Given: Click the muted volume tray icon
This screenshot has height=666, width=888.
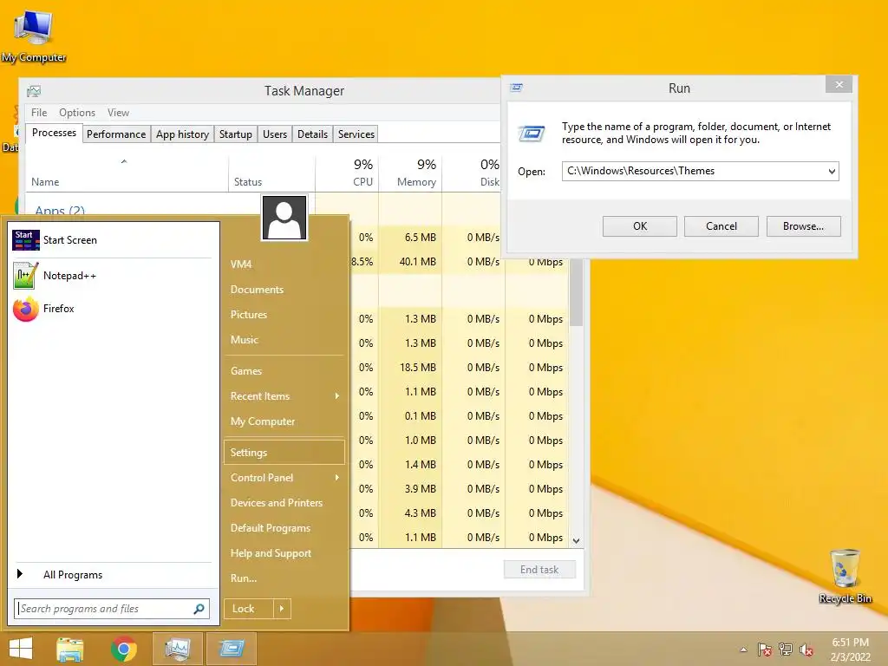Looking at the screenshot, I should (x=806, y=650).
